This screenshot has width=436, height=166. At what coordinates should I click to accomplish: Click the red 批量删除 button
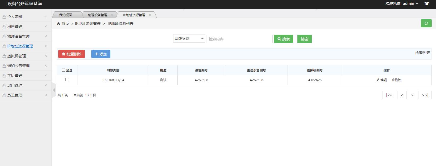coord(71,54)
